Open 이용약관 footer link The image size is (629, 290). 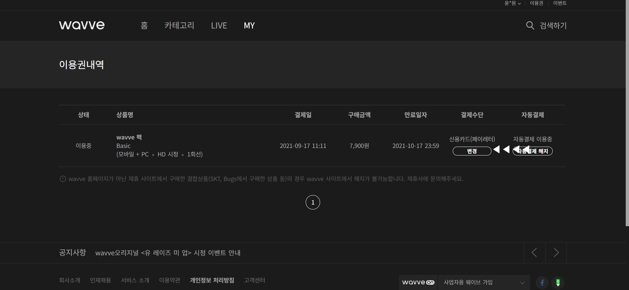coord(170,280)
